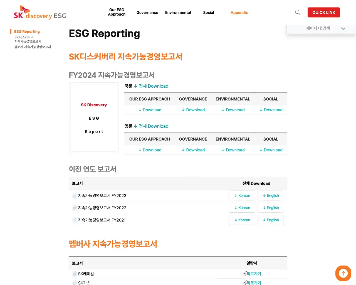The height and width of the screenshot is (285, 356).
Task: Download 영문 Governance section
Action: [193, 150]
